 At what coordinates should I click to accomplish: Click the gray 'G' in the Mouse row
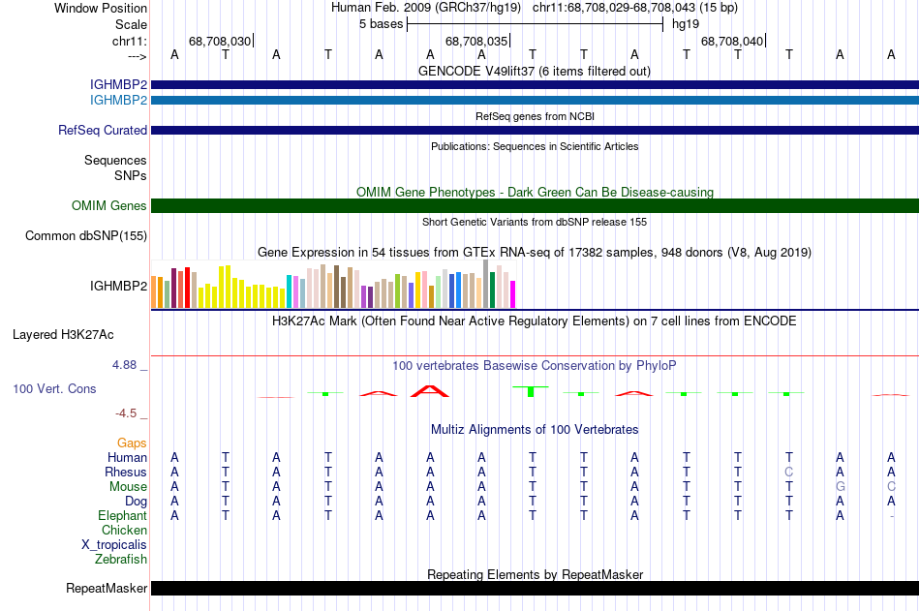tap(840, 486)
